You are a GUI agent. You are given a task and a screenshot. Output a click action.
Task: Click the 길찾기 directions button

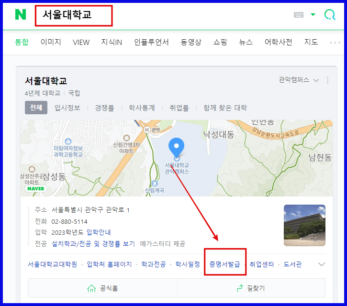pos(251,288)
